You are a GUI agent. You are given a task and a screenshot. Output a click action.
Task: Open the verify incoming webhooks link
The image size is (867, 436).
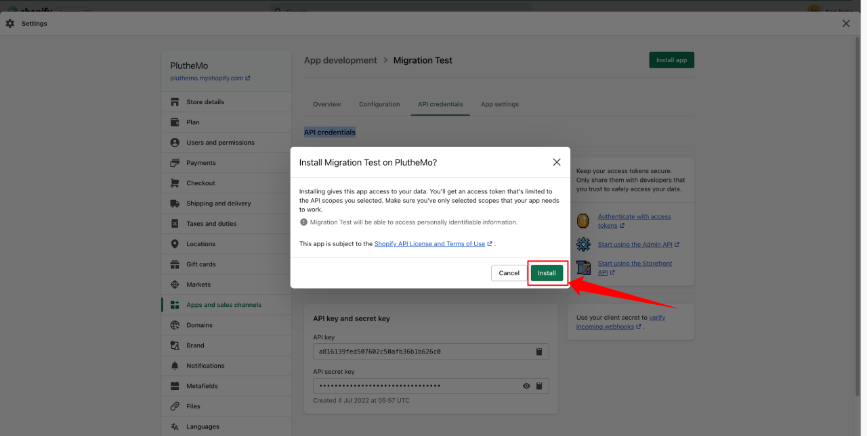pos(621,322)
